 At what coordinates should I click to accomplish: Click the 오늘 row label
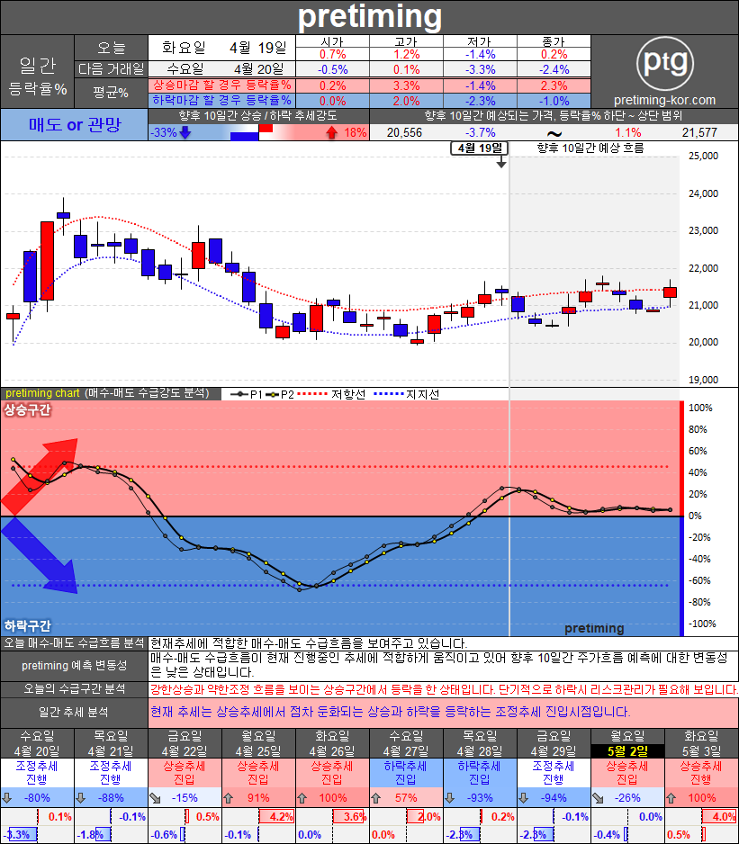click(111, 48)
